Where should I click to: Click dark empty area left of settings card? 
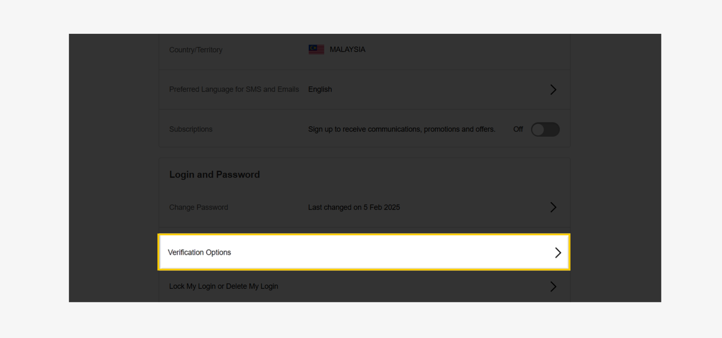[113, 169]
